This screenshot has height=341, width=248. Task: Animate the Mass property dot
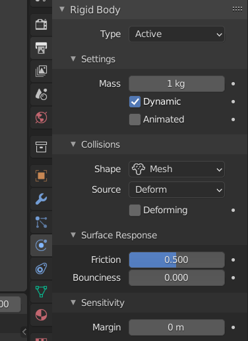(233, 84)
